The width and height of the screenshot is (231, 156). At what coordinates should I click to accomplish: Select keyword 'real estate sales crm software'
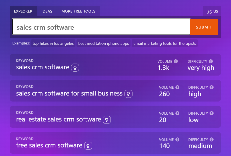[x=59, y=119]
